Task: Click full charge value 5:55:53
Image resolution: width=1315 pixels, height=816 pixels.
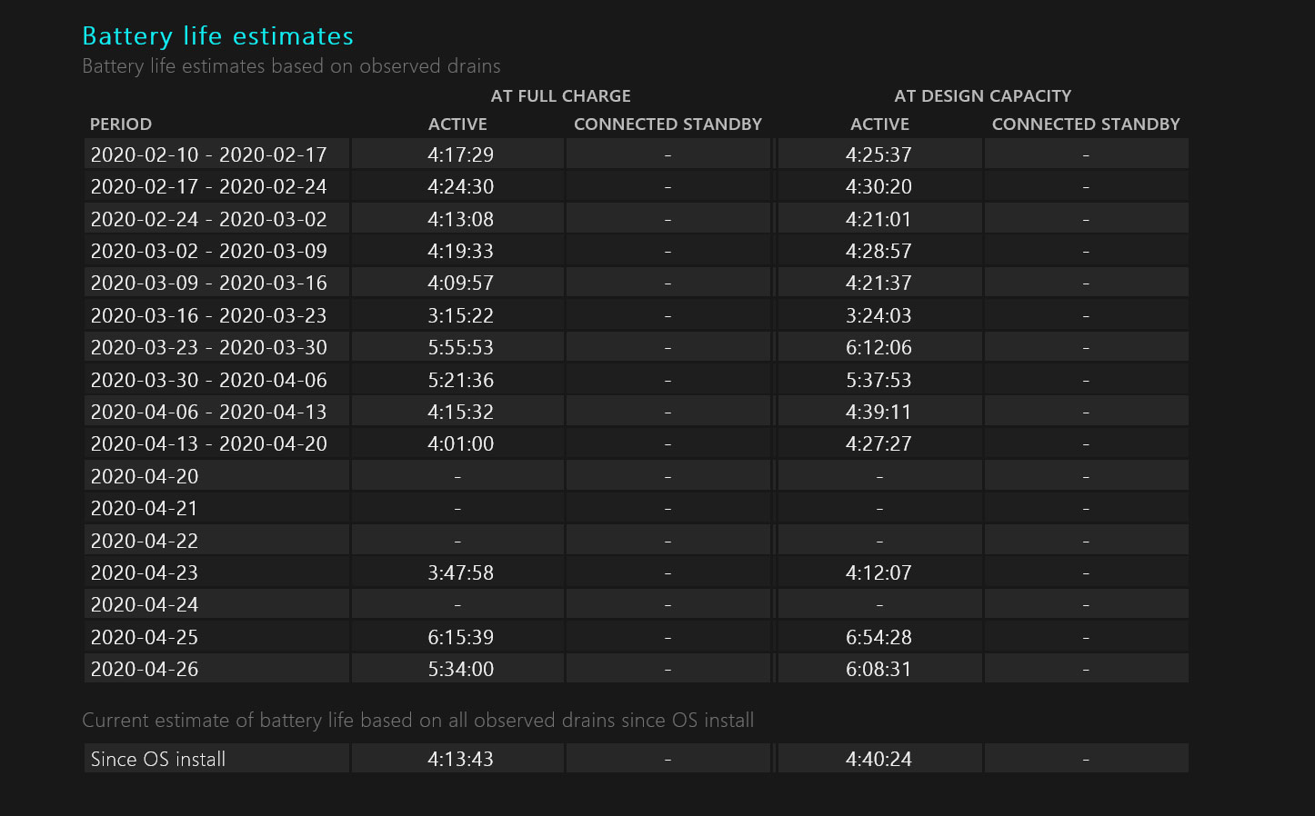Action: click(460, 347)
